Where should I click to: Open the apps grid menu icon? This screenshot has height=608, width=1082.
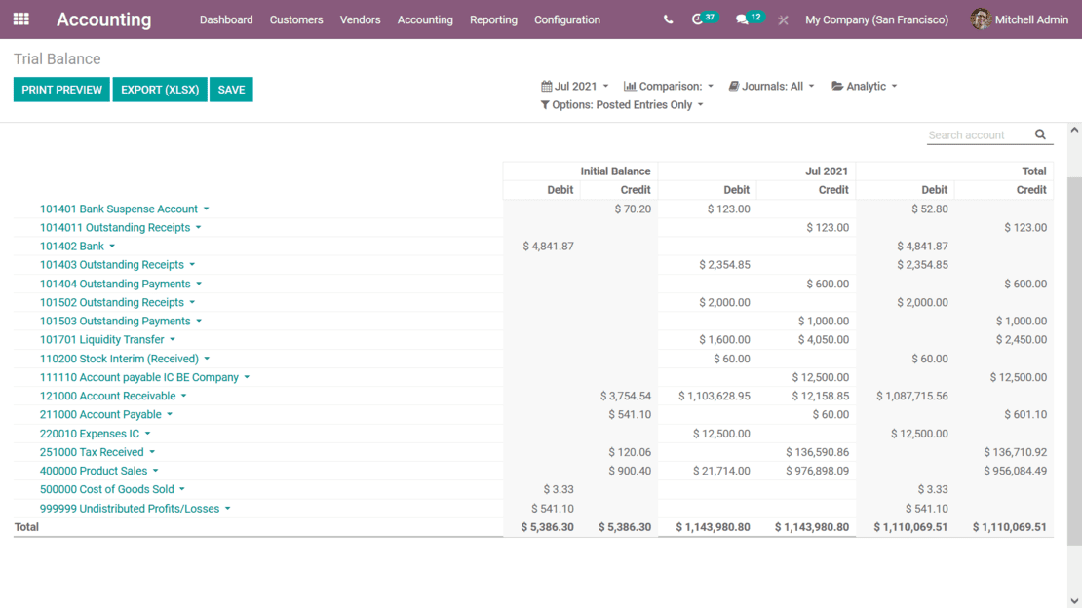[20, 19]
